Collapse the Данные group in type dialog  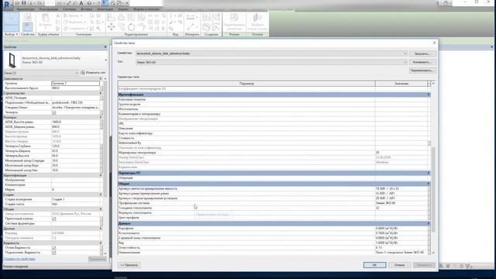click(429, 223)
